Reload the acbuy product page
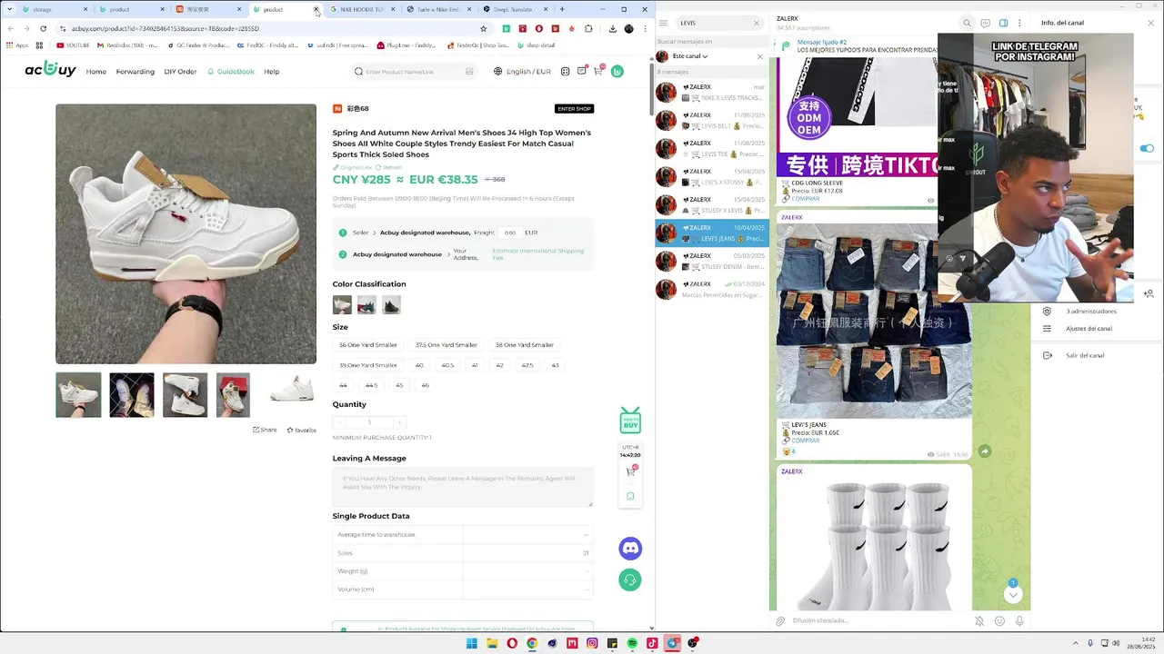Image resolution: width=1164 pixels, height=654 pixels. [x=43, y=28]
